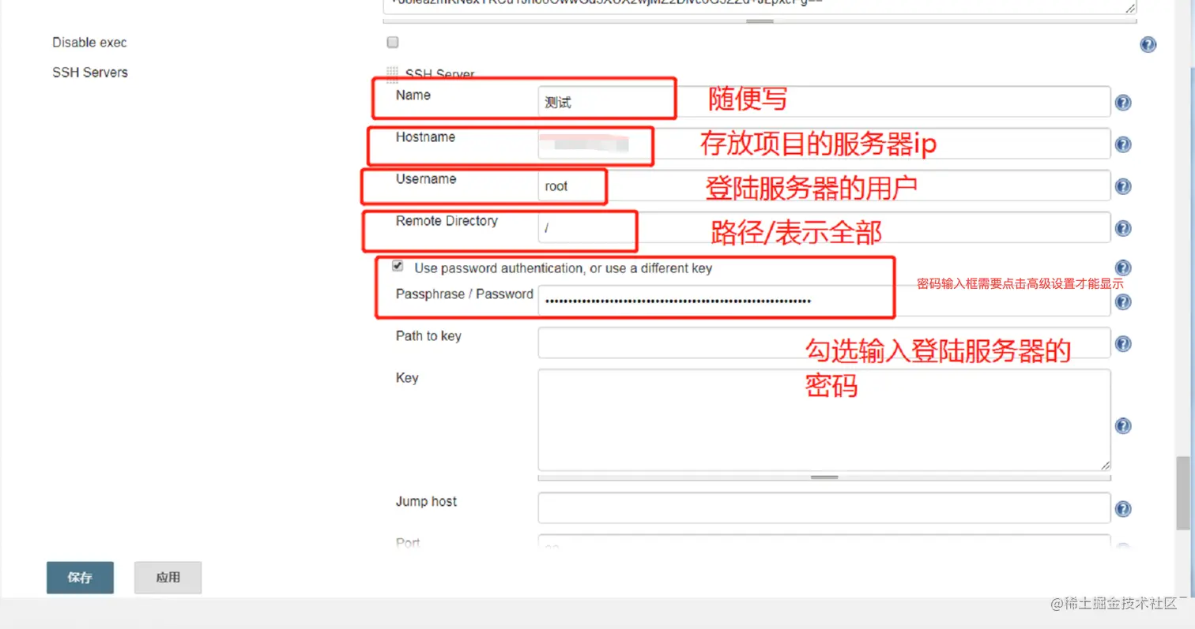Open help icon for Name field
The width and height of the screenshot is (1195, 629).
point(1122,103)
